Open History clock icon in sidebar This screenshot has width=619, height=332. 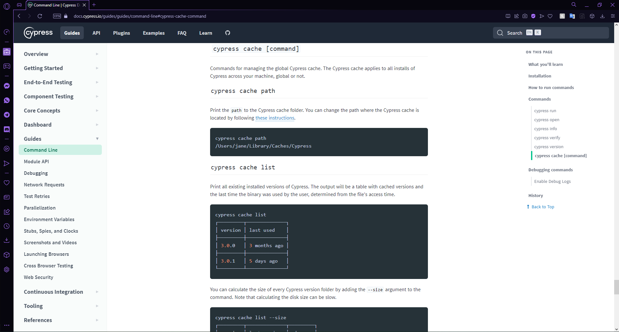(6, 226)
